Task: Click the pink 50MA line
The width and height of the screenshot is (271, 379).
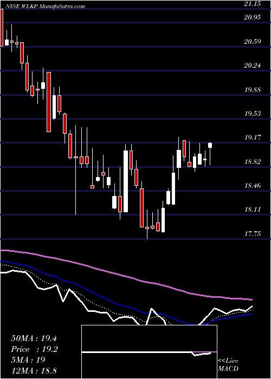Action: pos(126,276)
